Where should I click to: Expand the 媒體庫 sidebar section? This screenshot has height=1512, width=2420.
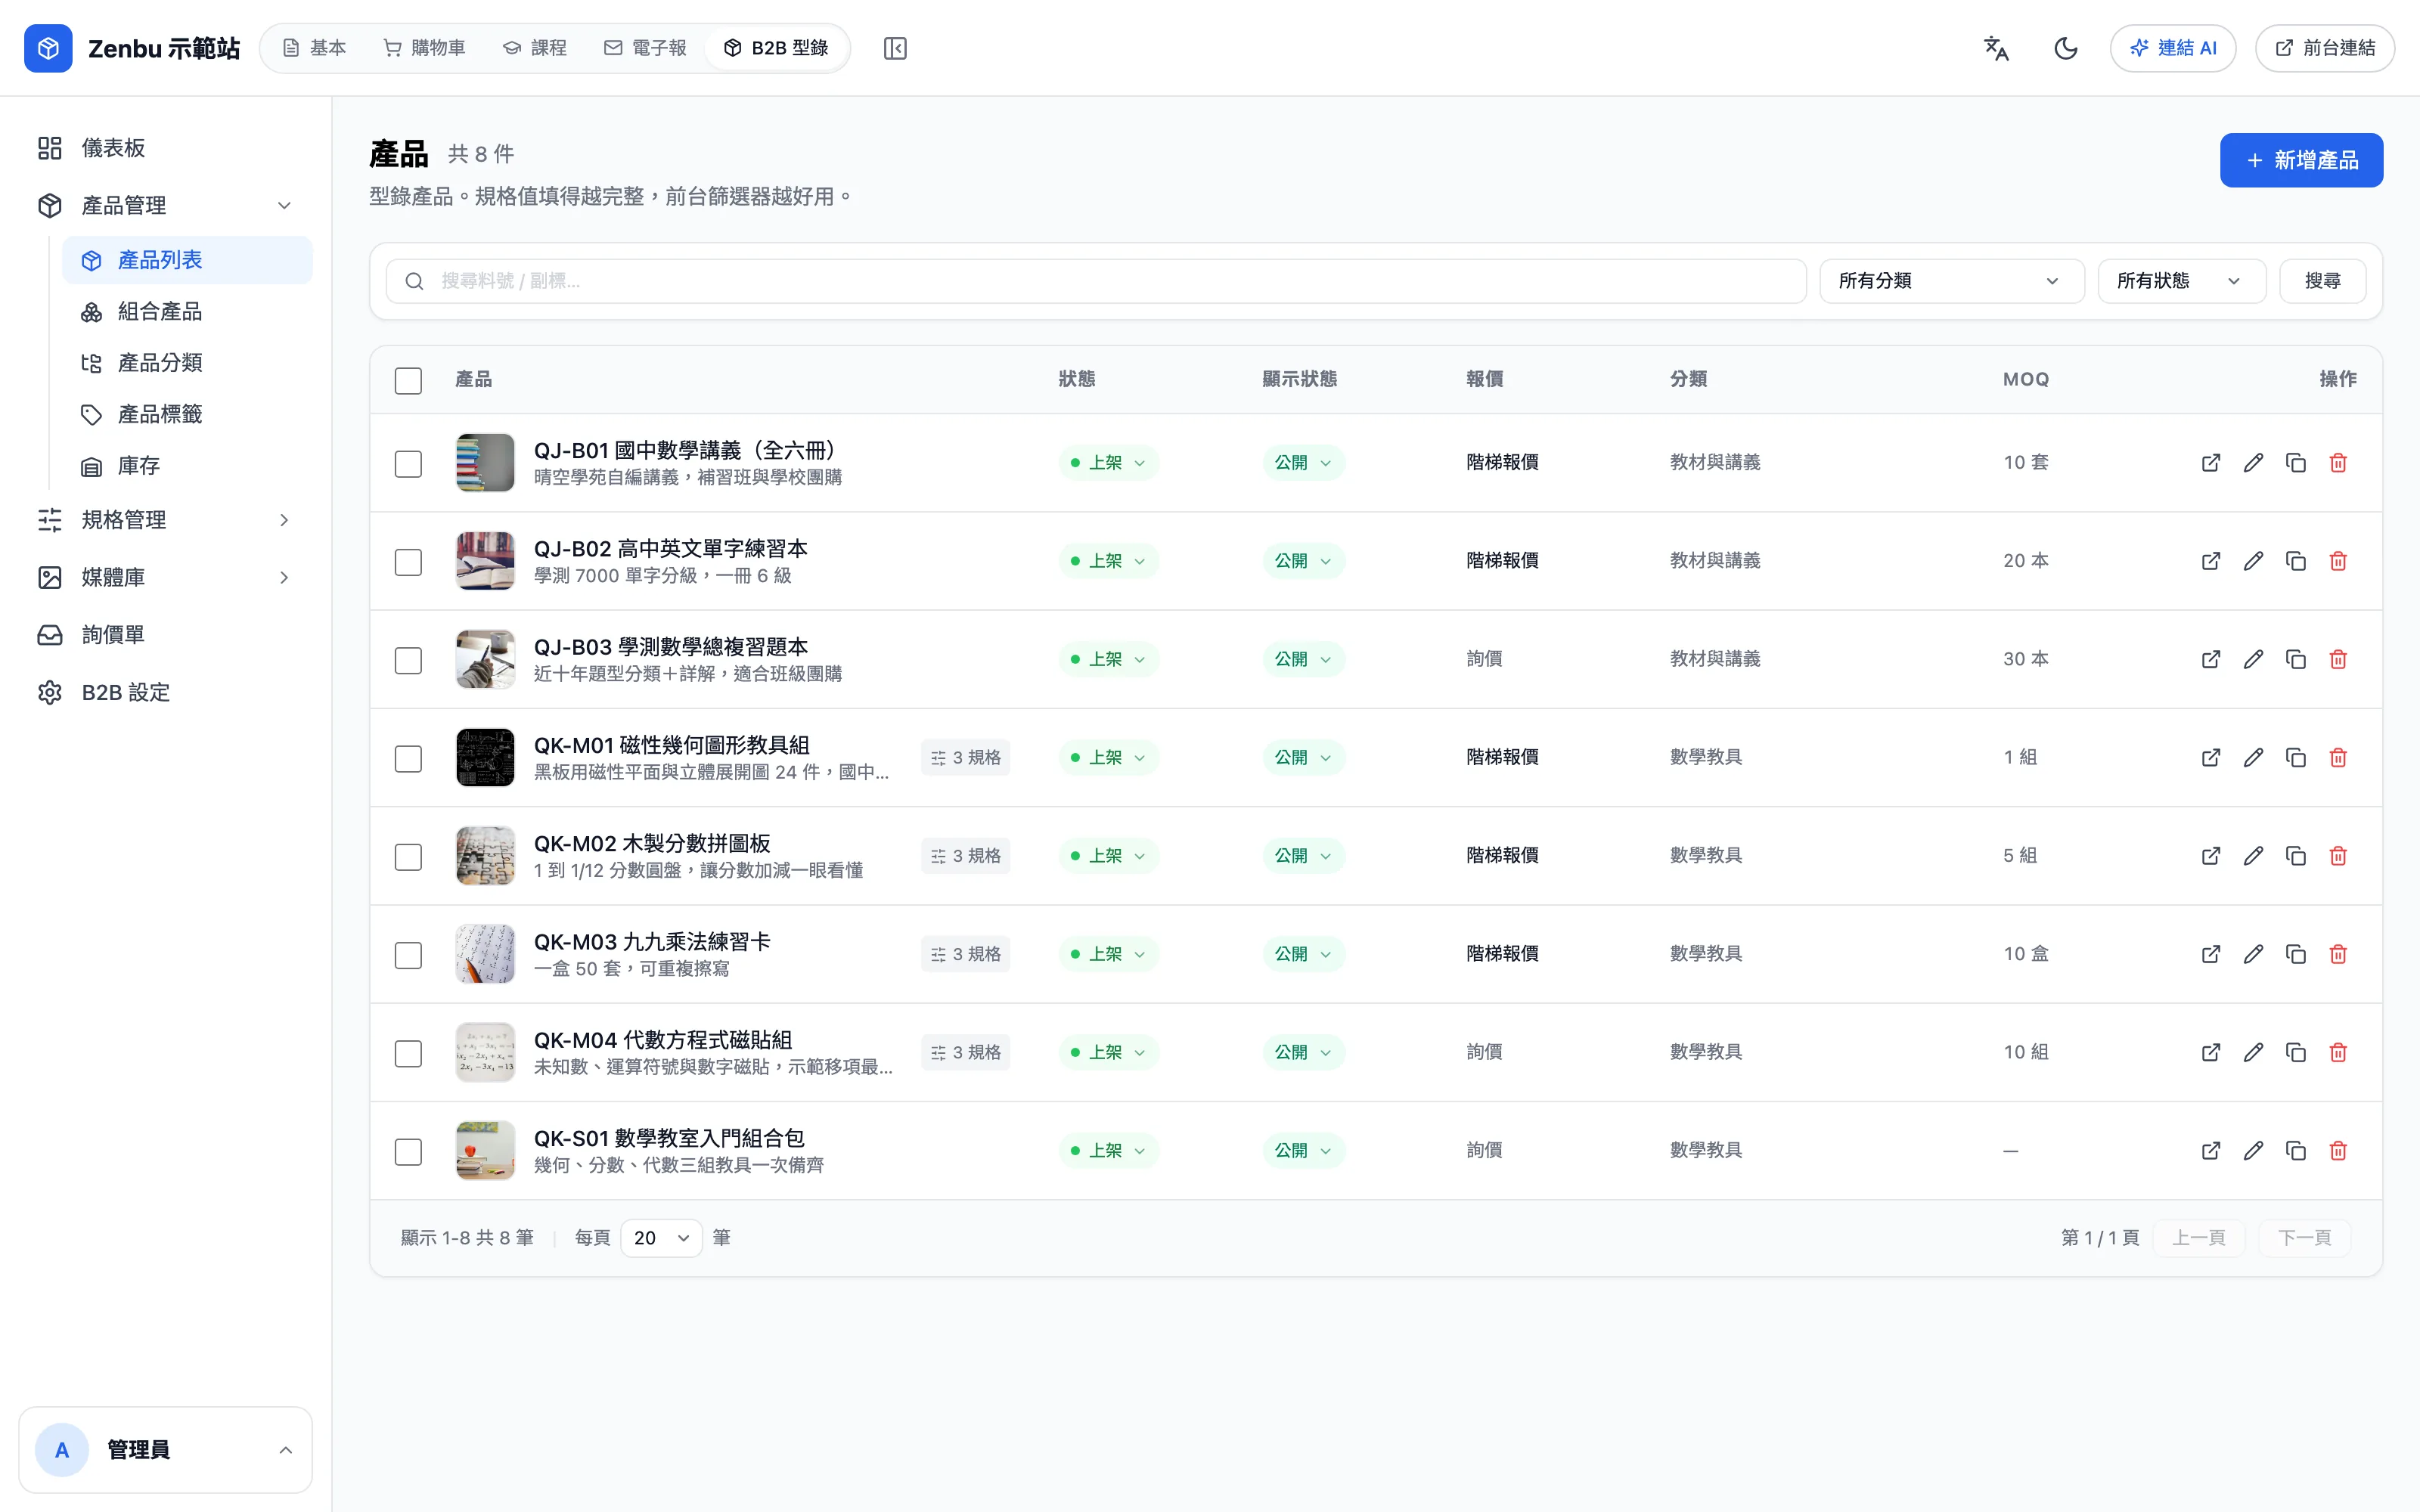tap(166, 577)
